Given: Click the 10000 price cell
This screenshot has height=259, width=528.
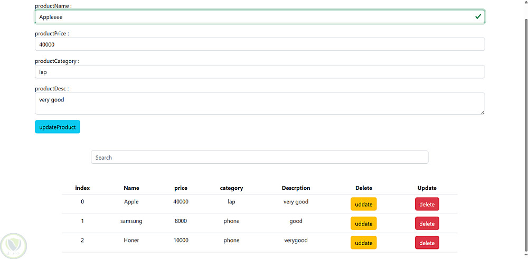Looking at the screenshot, I should coord(181,240).
